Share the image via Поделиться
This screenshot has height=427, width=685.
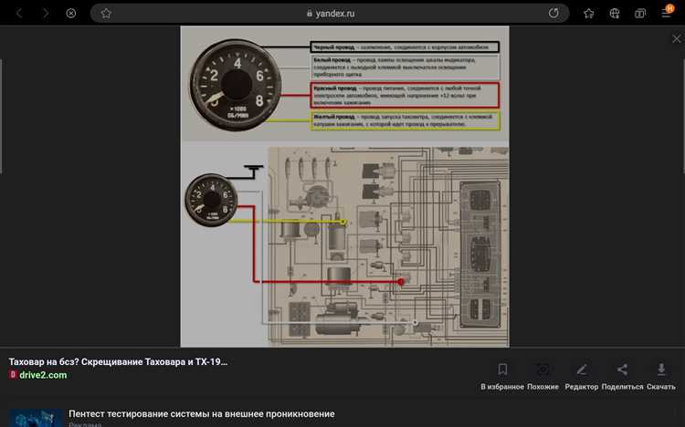622,374
